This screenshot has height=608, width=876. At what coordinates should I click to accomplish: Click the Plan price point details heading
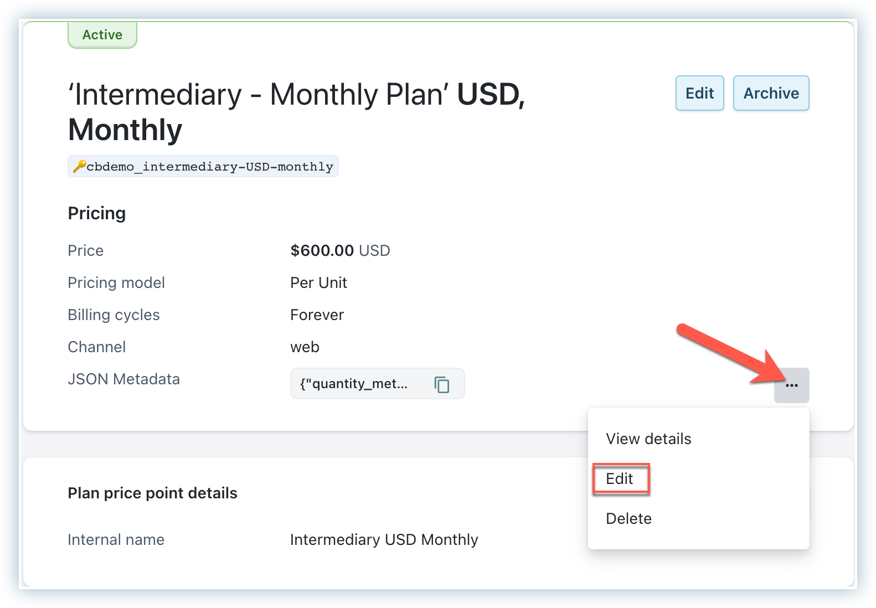[152, 493]
